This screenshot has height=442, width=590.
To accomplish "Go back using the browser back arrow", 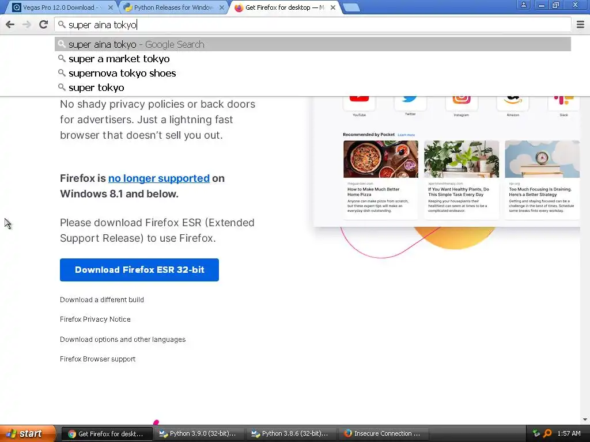I will pyautogui.click(x=10, y=25).
